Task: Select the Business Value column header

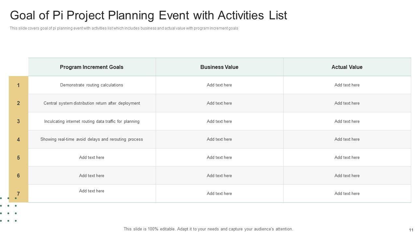Action: (219, 67)
